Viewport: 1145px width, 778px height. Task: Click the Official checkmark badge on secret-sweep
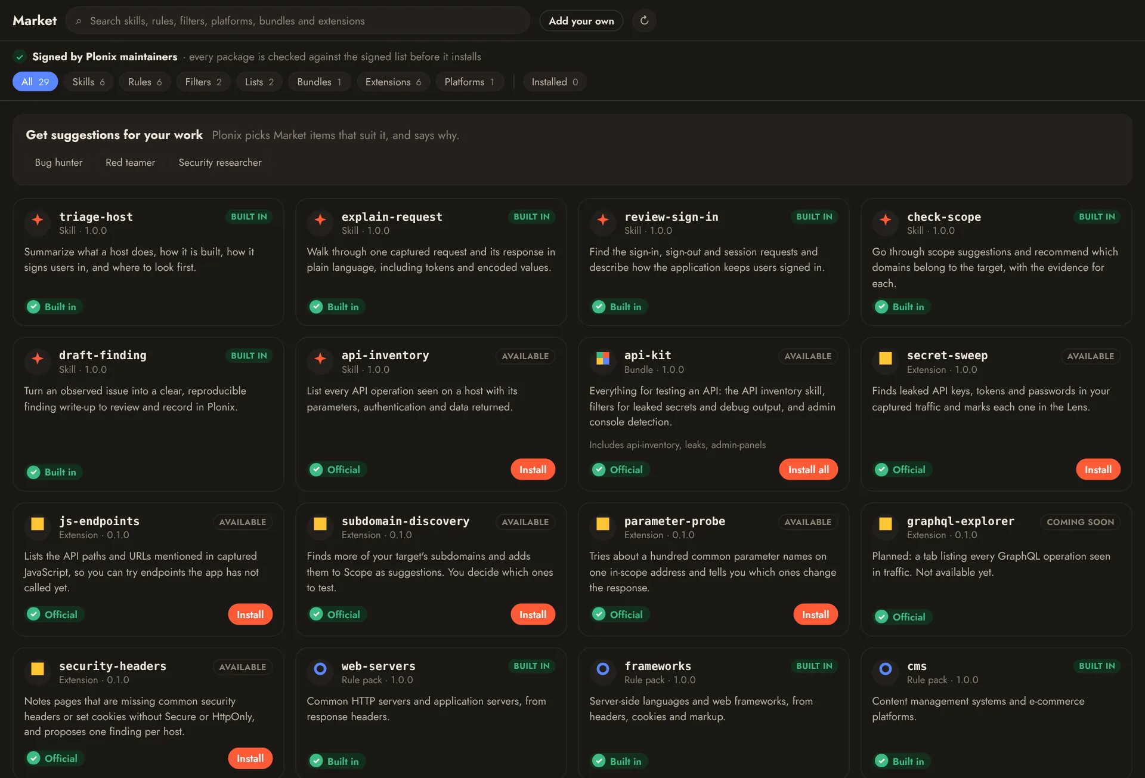(902, 470)
